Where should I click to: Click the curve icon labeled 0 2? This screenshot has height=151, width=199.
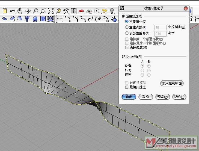(98, 19)
